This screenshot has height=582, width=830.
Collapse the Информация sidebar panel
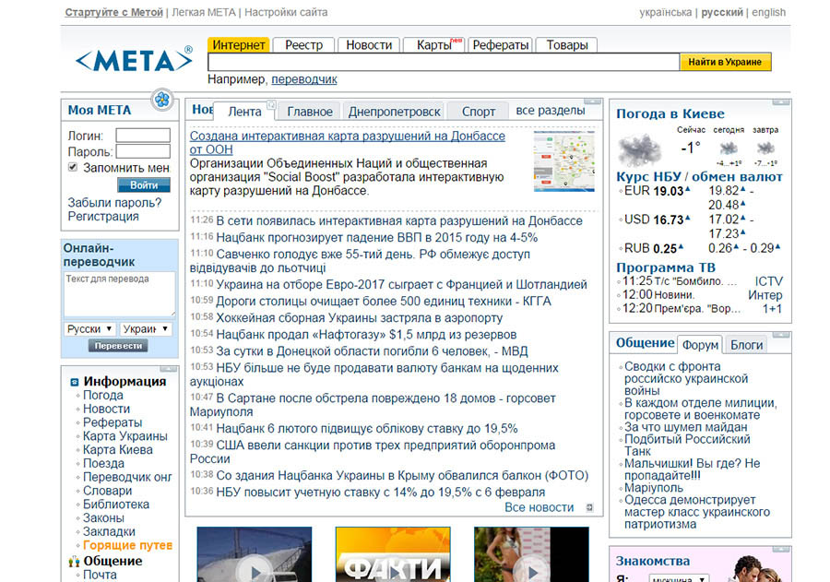pyautogui.click(x=168, y=369)
